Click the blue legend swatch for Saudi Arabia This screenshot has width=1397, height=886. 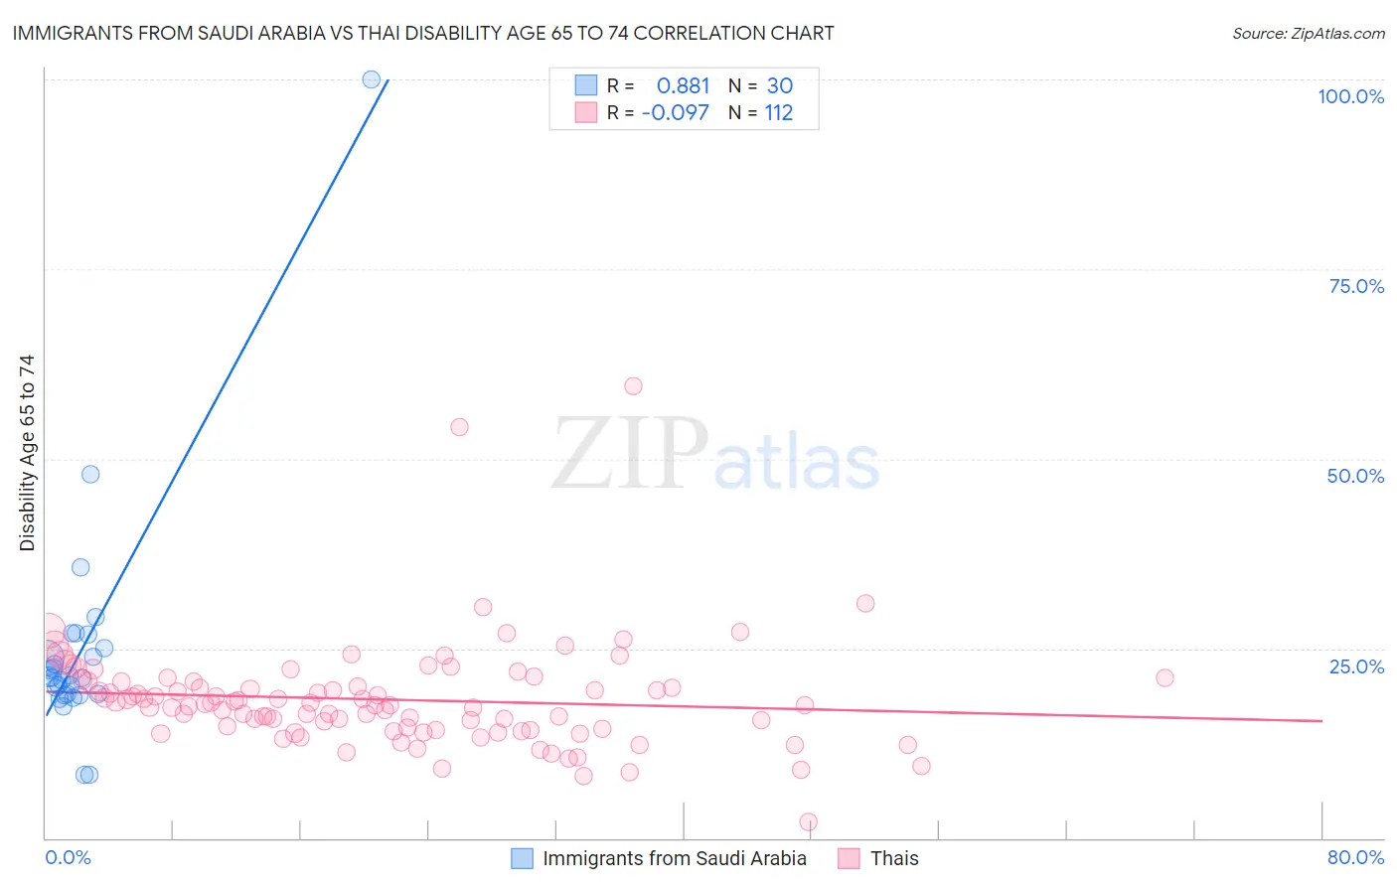[522, 858]
